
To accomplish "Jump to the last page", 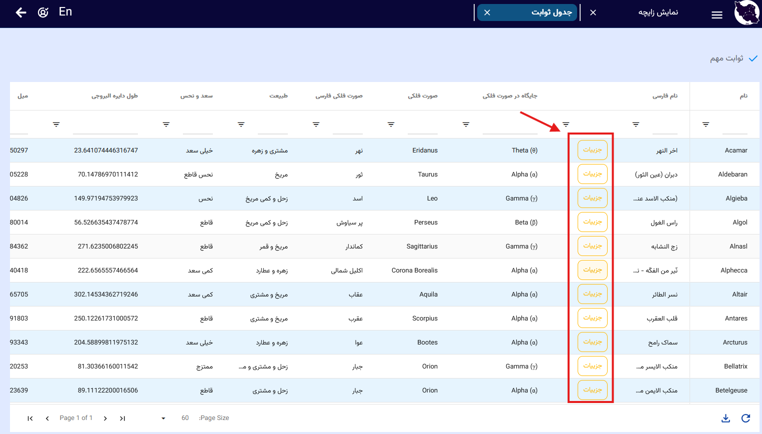I will point(122,418).
